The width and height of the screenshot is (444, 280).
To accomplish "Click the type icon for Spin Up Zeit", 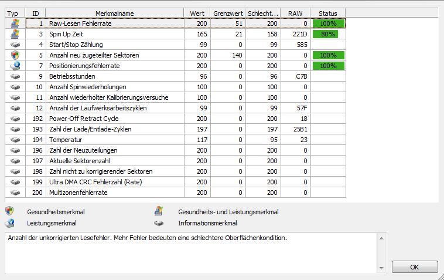I will tap(15, 34).
